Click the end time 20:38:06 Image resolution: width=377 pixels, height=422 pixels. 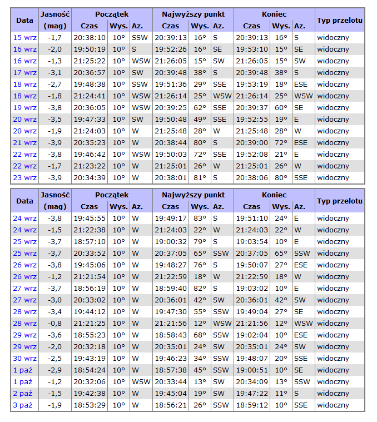coord(252,177)
